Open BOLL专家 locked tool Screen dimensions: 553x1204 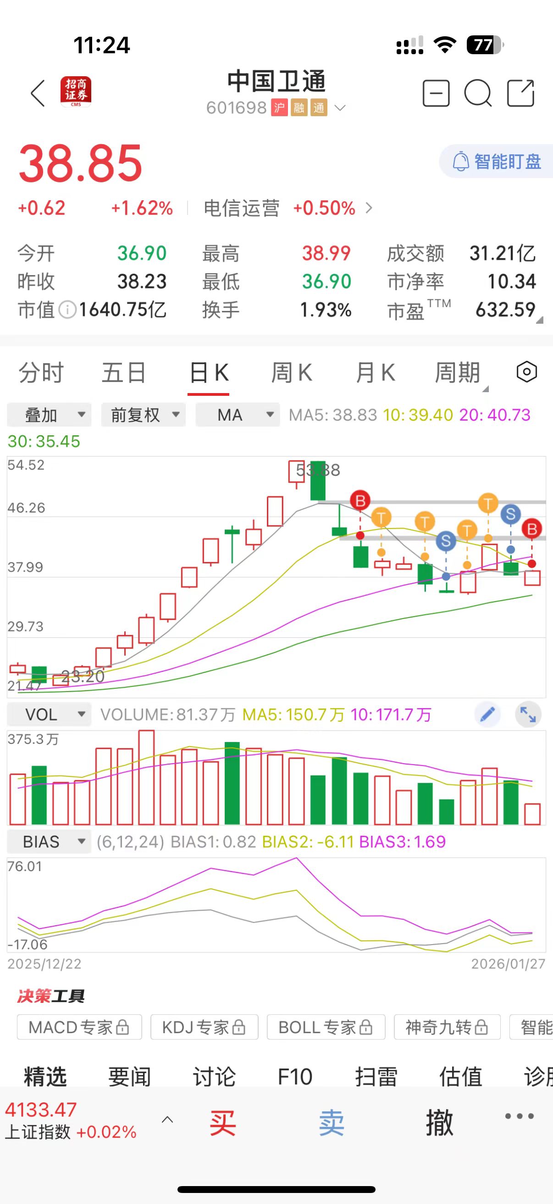click(x=326, y=1027)
